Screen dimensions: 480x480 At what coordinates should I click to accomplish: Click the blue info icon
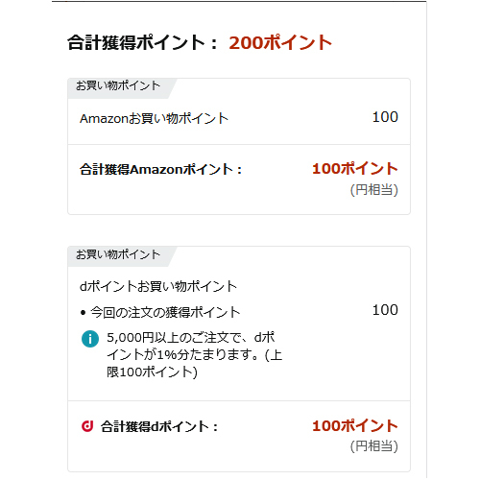click(x=90, y=339)
